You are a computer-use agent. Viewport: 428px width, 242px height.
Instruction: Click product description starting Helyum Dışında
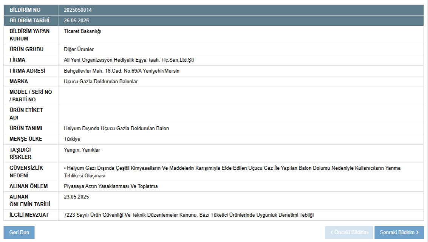(x=116, y=128)
